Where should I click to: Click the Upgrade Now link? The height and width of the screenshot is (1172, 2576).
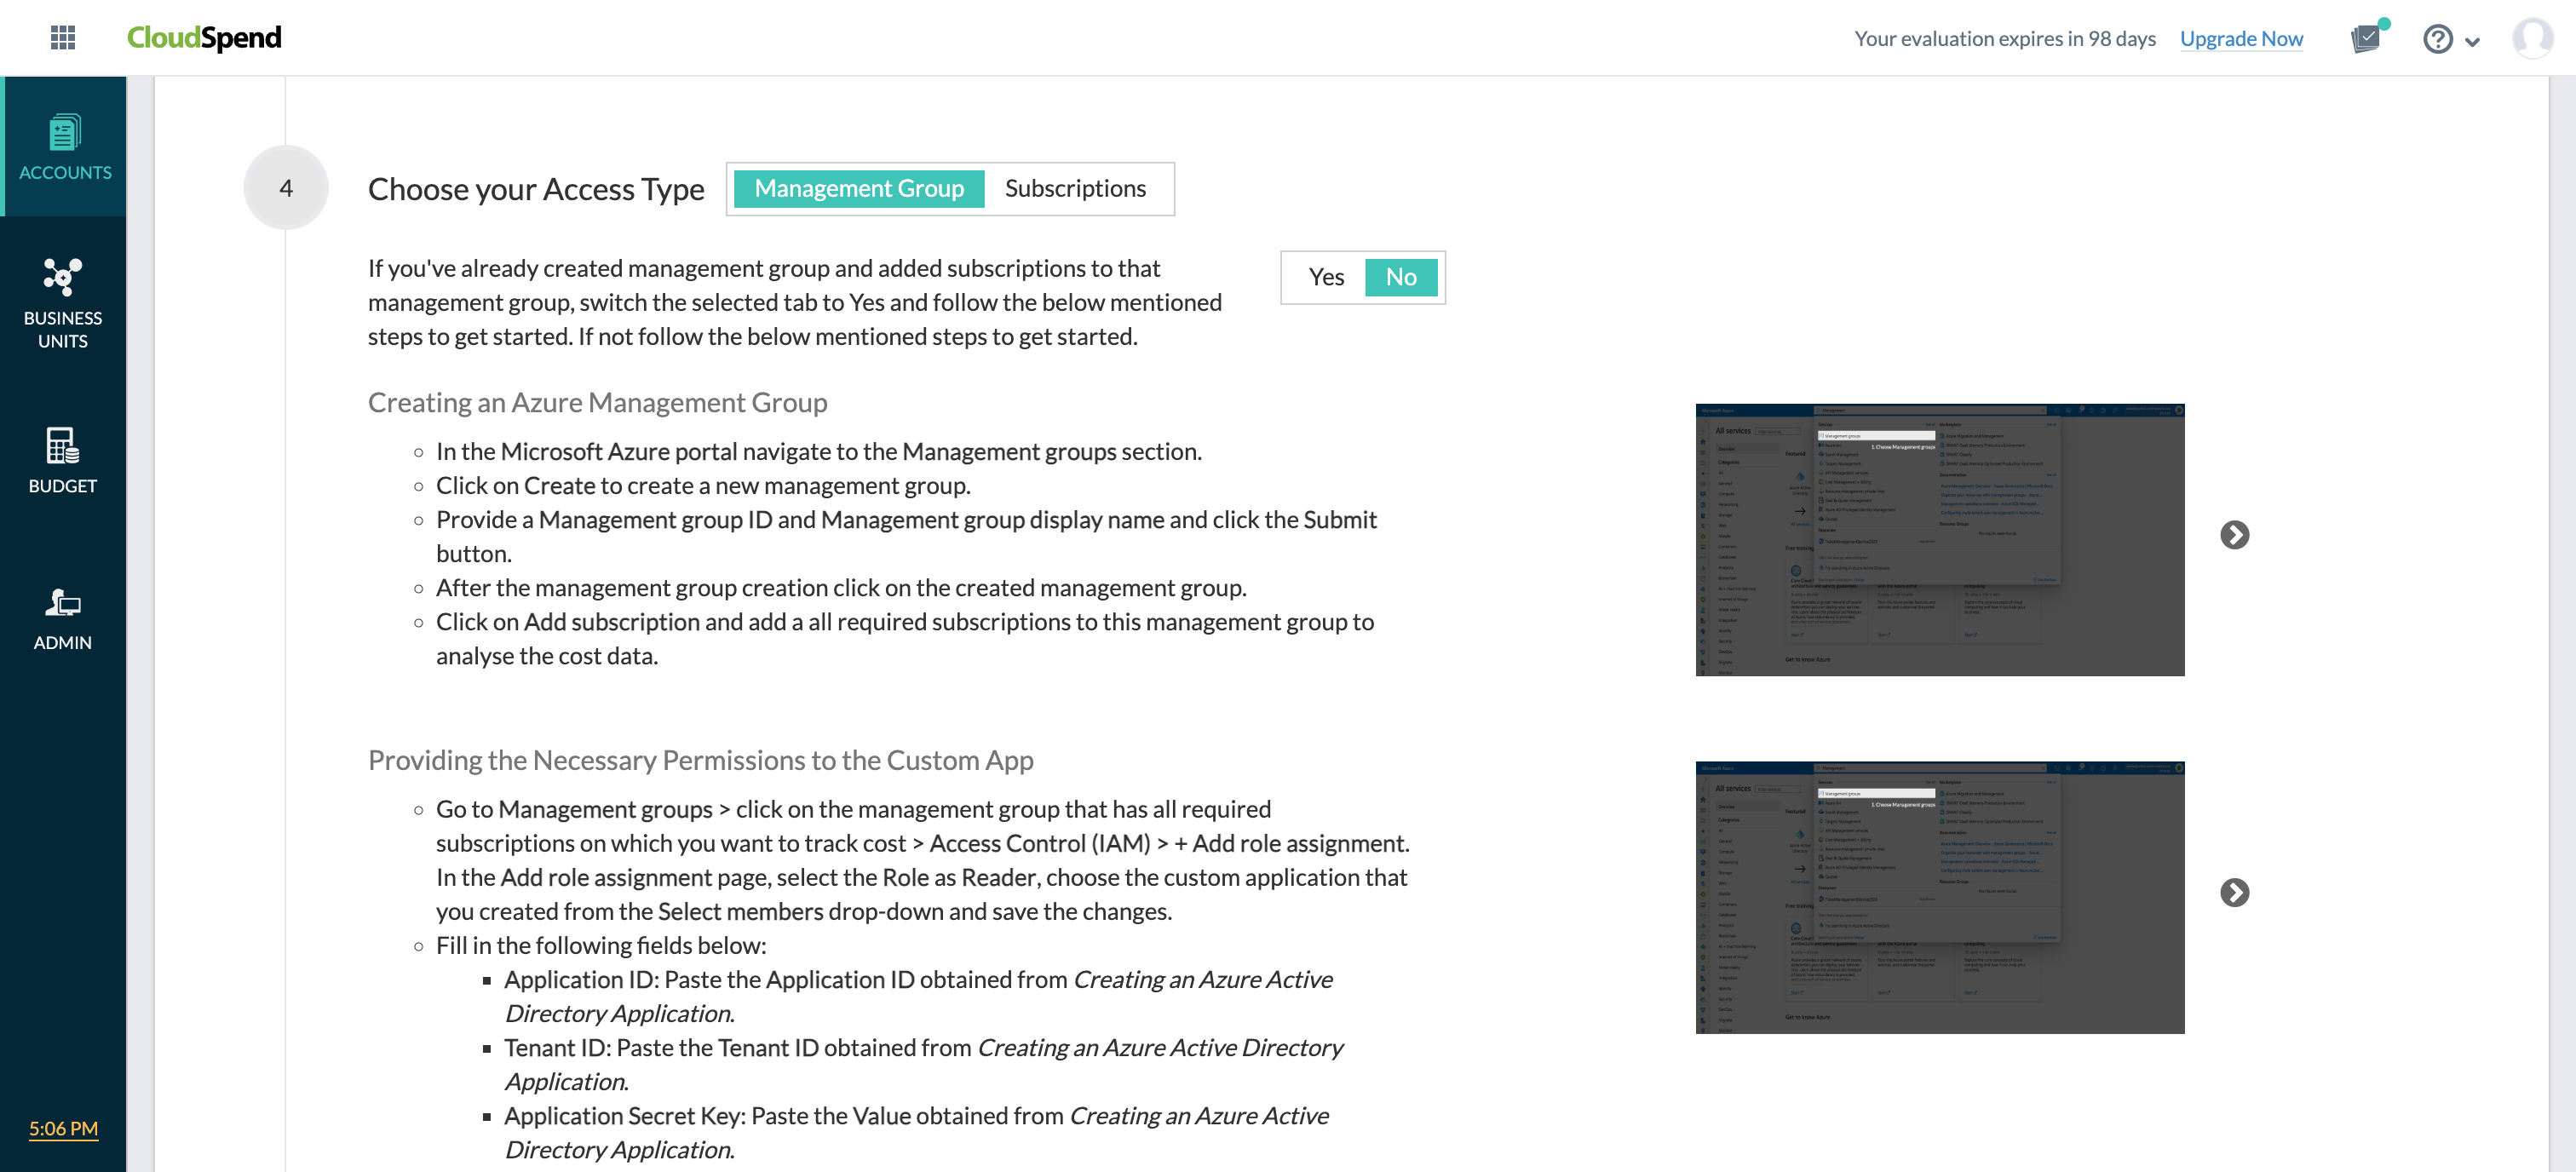point(2241,39)
